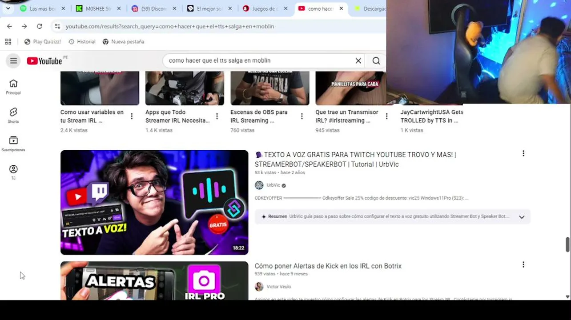This screenshot has width=571, height=320.
Task: Open the 'Apps que Todo Streamer' short thumbnail
Action: pos(185,88)
